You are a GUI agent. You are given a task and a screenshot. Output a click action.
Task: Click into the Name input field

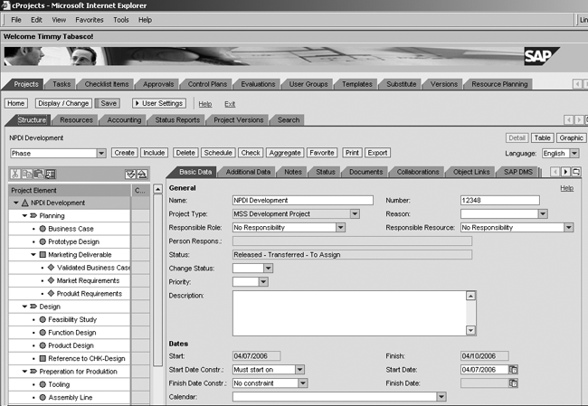point(303,201)
